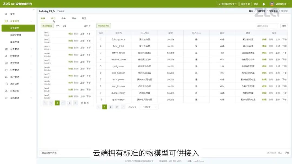The image size is (292, 164).
Task: Switch to the 配置 tab
Action: coord(84,18)
